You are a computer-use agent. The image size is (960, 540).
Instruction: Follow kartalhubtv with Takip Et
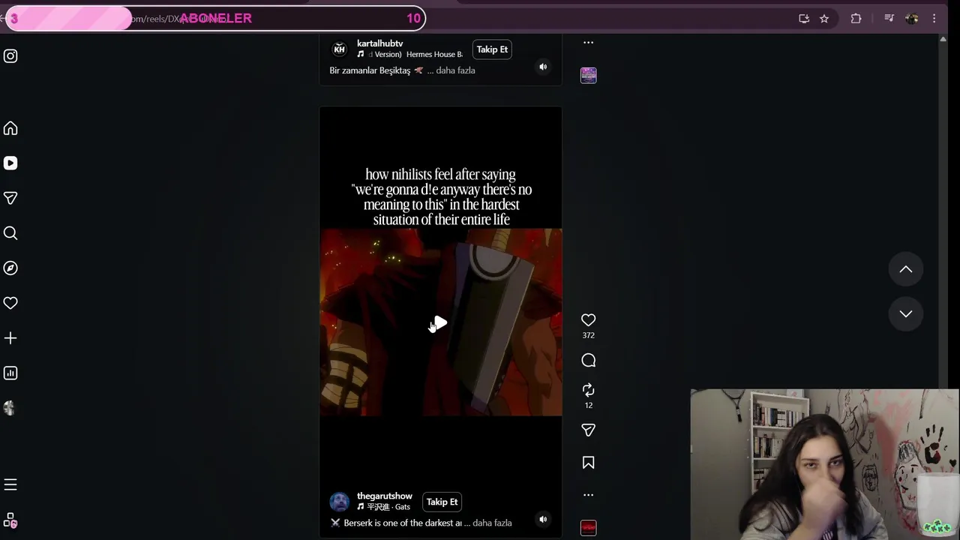click(492, 49)
